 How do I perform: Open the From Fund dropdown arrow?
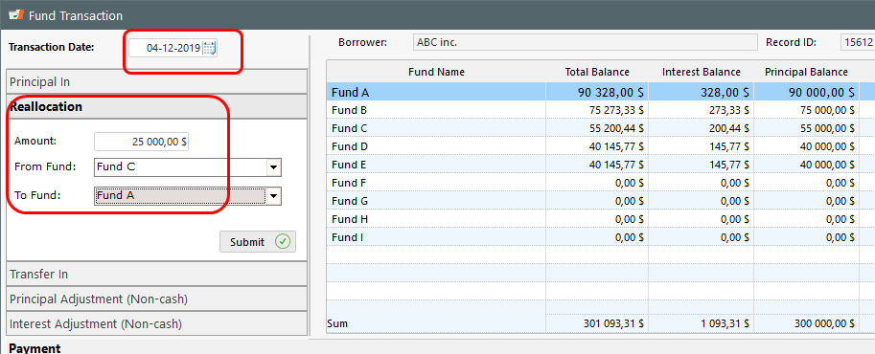[x=273, y=166]
